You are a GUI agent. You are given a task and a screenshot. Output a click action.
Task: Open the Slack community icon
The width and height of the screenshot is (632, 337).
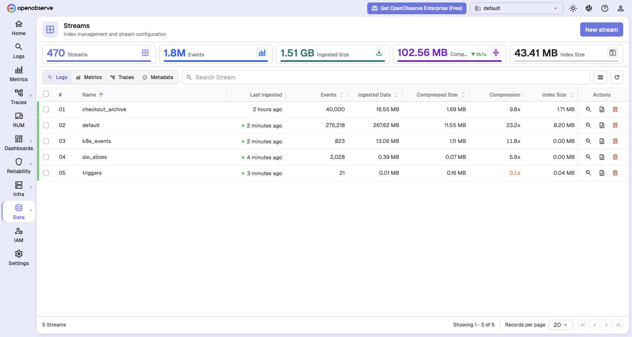589,8
